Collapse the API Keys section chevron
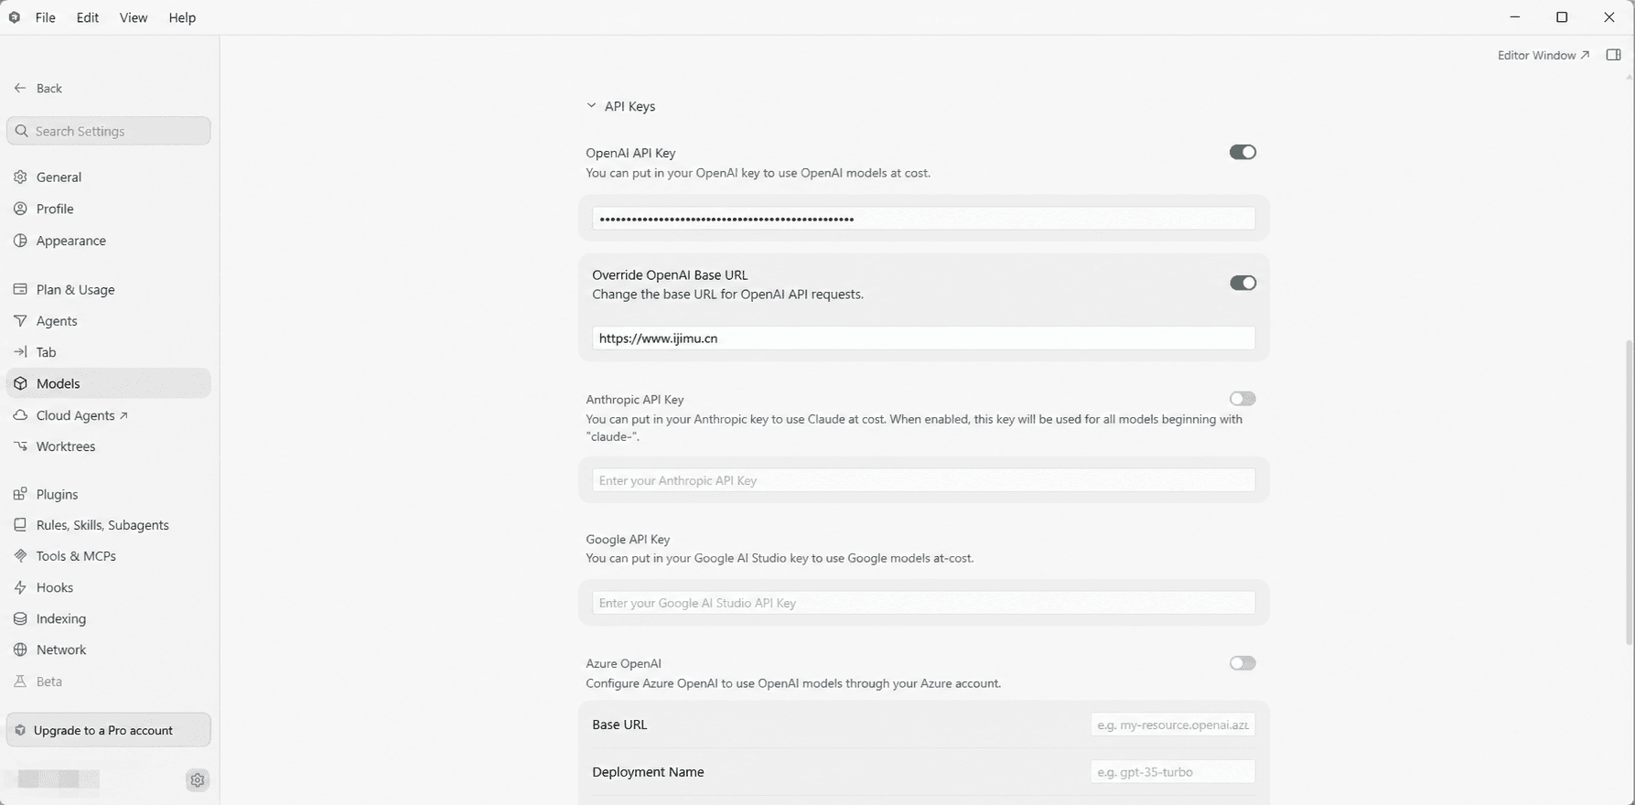This screenshot has height=805, width=1635. 591,106
